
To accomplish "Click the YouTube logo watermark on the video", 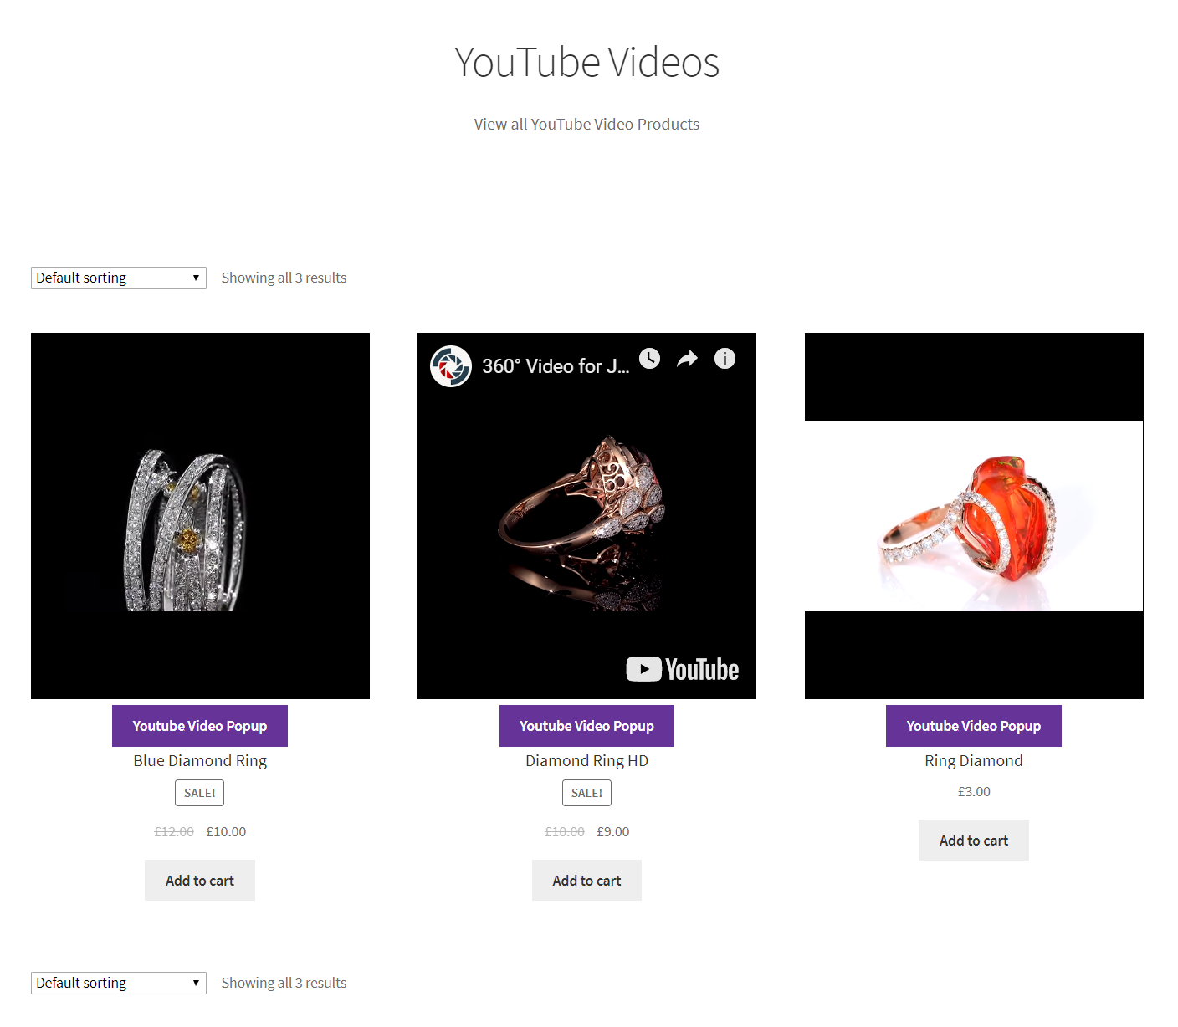I will coord(683,669).
